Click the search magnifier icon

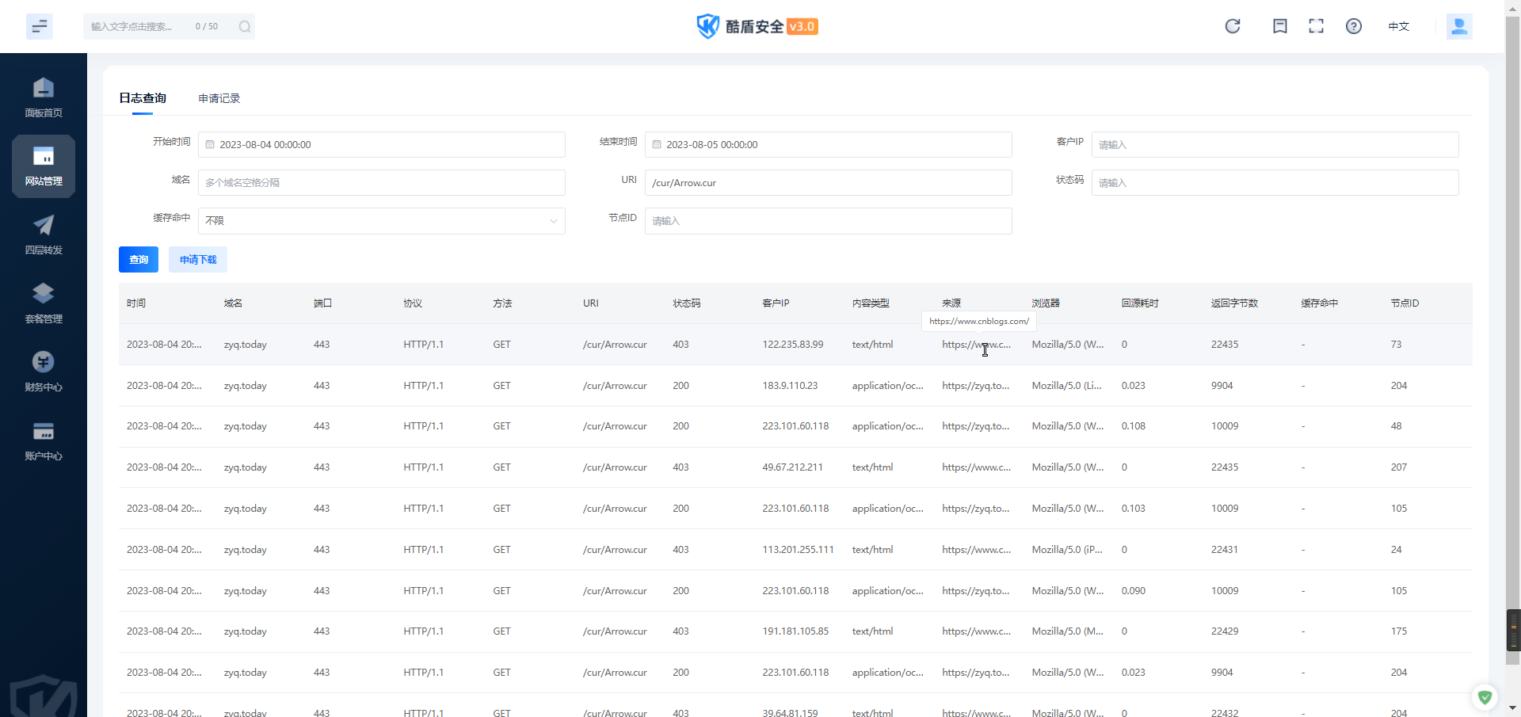245,26
